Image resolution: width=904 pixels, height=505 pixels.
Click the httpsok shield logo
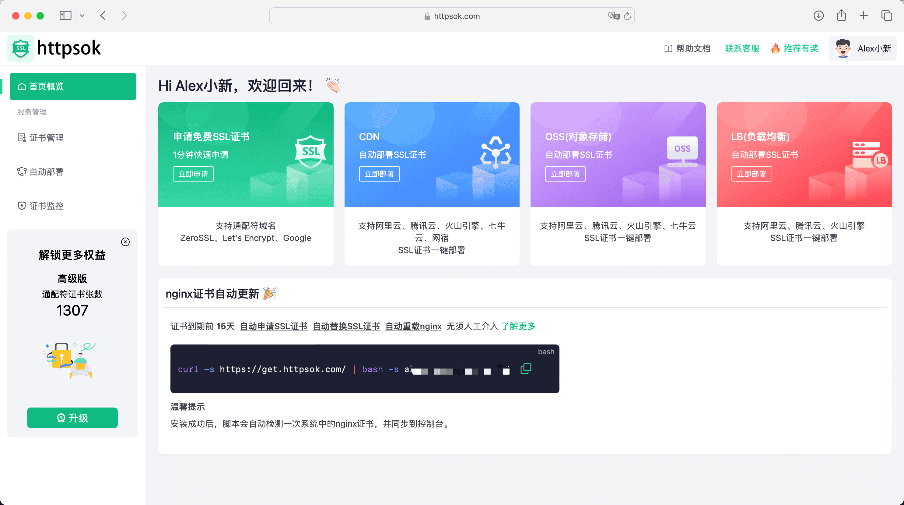coord(21,48)
